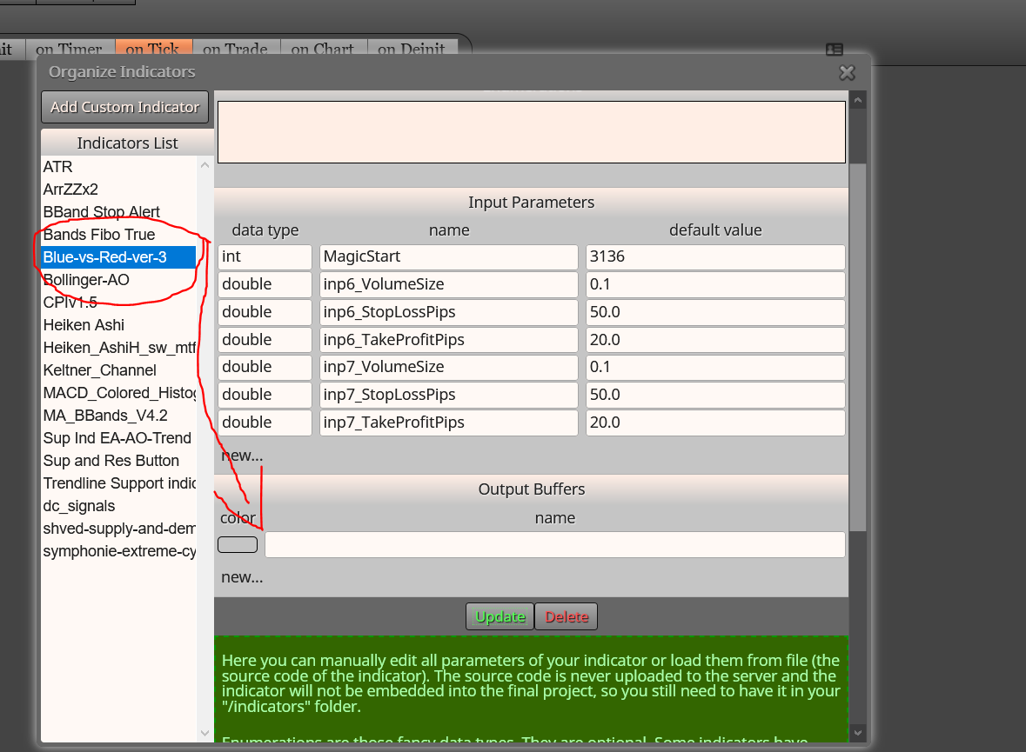Select MA_BBands_V4.2 indicator

[x=118, y=416]
